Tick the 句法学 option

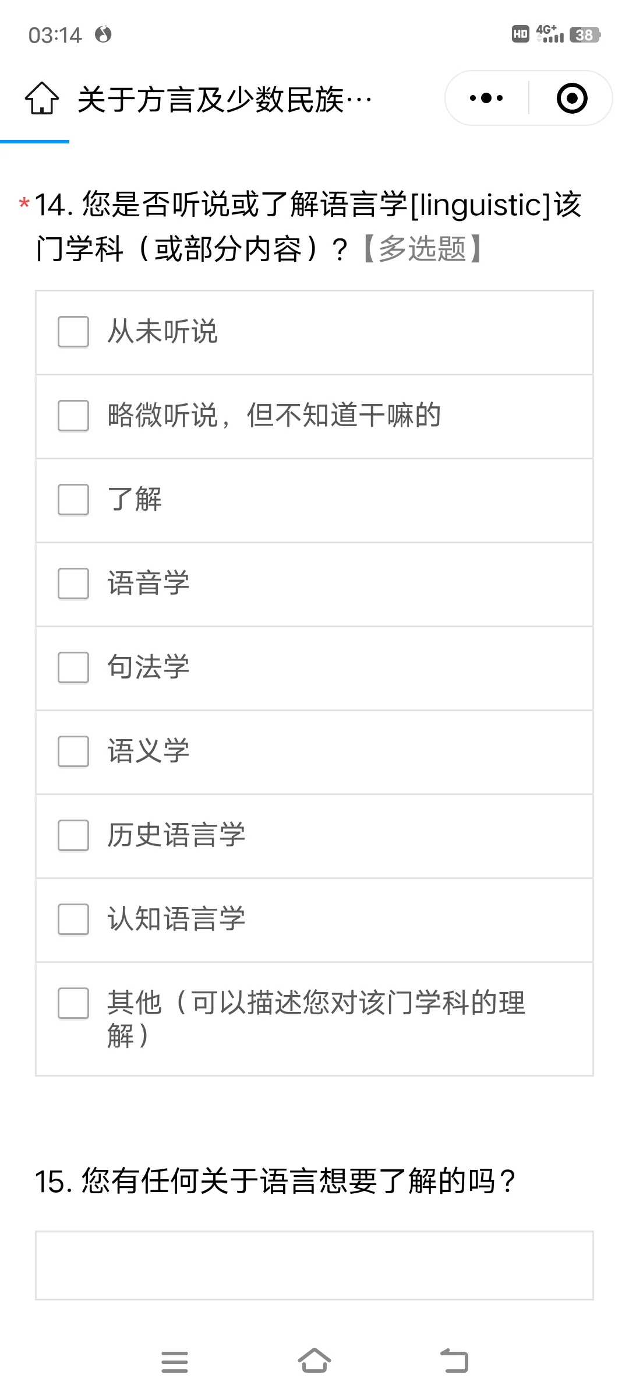73,667
